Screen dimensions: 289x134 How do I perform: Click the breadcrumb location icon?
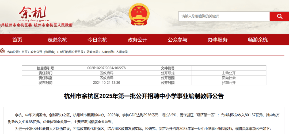2,51
